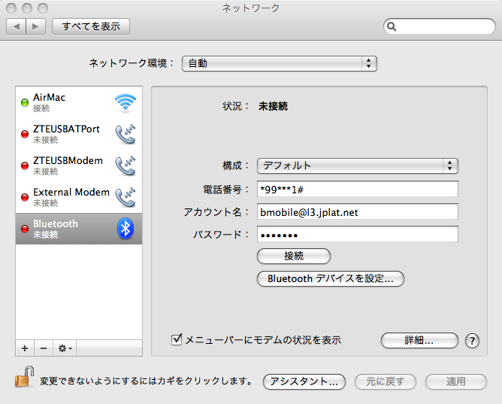Launch the アシスタント button
Viewport: 502px width, 404px height.
coord(304,381)
